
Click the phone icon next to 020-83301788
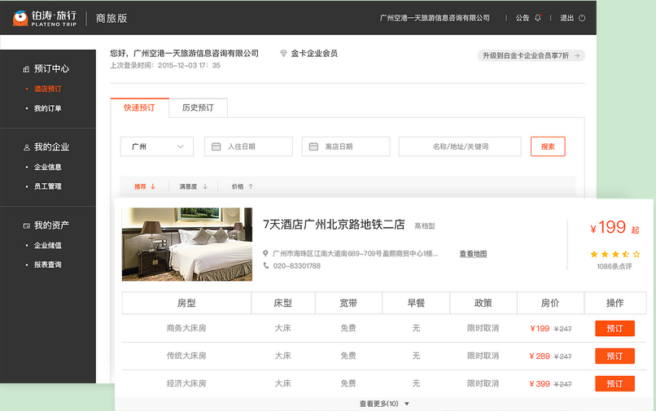(265, 265)
